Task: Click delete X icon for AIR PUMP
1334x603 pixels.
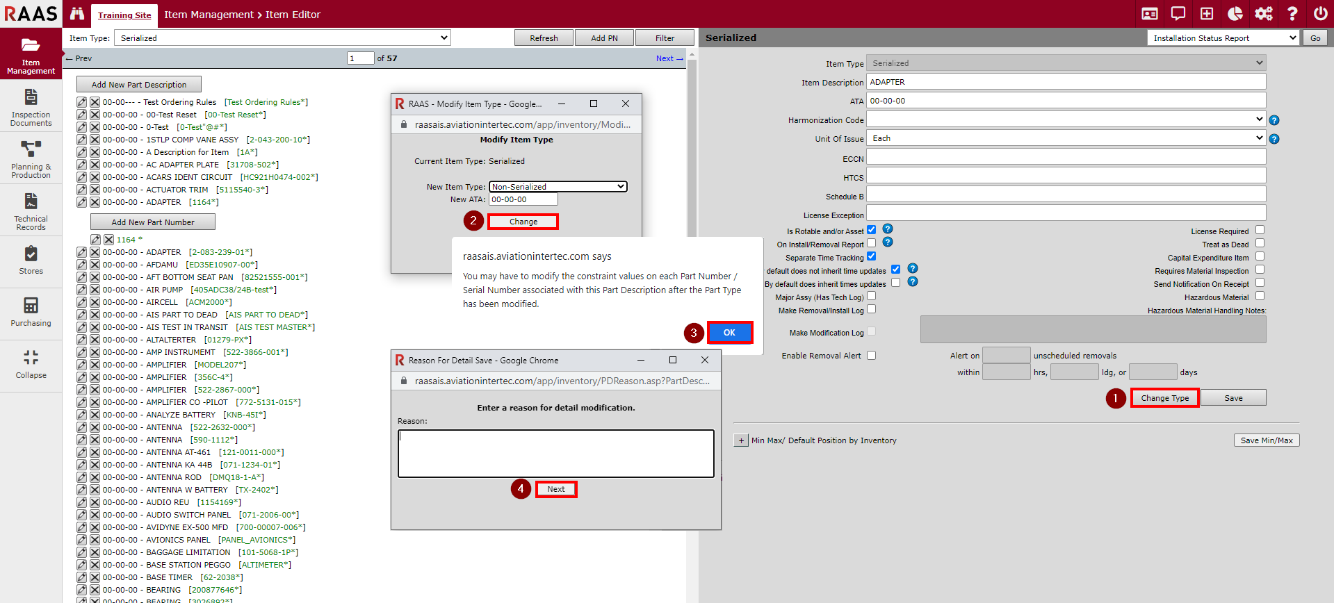Action: 95,290
